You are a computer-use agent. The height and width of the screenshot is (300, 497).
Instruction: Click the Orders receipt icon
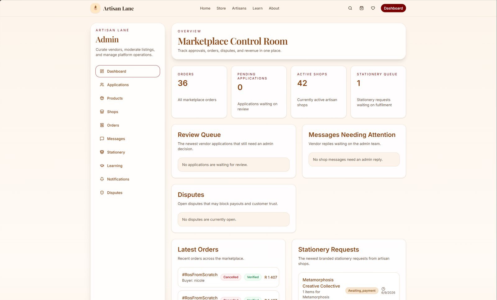(102, 125)
